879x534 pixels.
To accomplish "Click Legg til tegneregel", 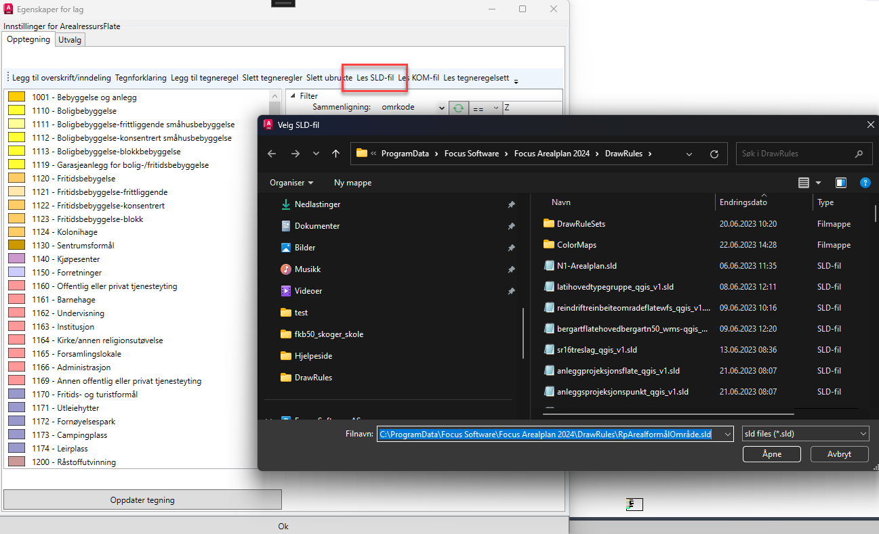I will click(205, 78).
